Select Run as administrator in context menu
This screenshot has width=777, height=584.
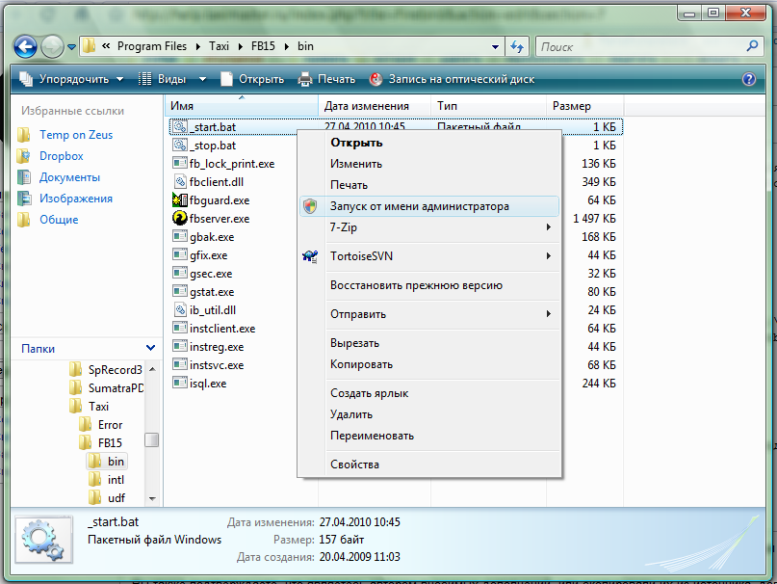(419, 206)
